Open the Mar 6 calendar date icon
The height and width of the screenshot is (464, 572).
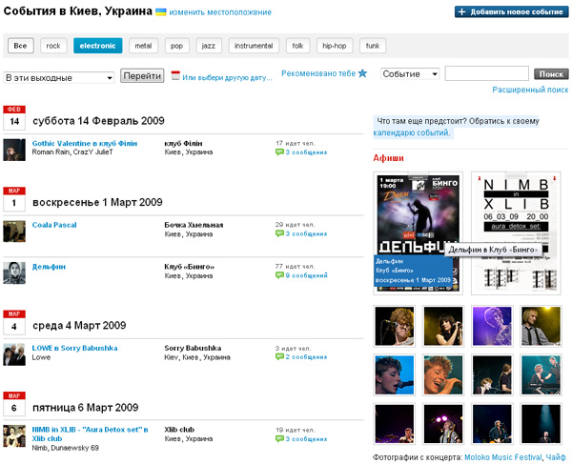[14, 404]
